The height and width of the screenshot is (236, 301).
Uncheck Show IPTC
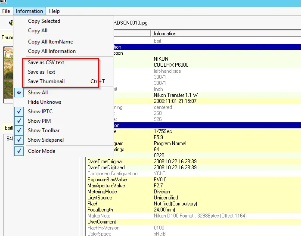pos(40,112)
